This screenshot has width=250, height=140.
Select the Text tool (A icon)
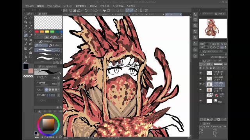coord(26,57)
